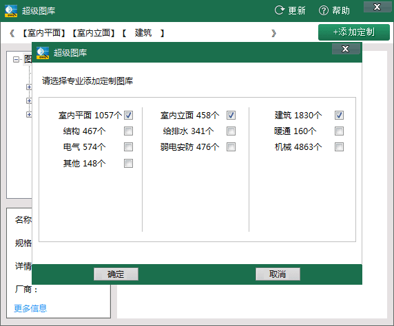
Task: Click the 超级图库 logo in dialog title
Action: coord(43,53)
